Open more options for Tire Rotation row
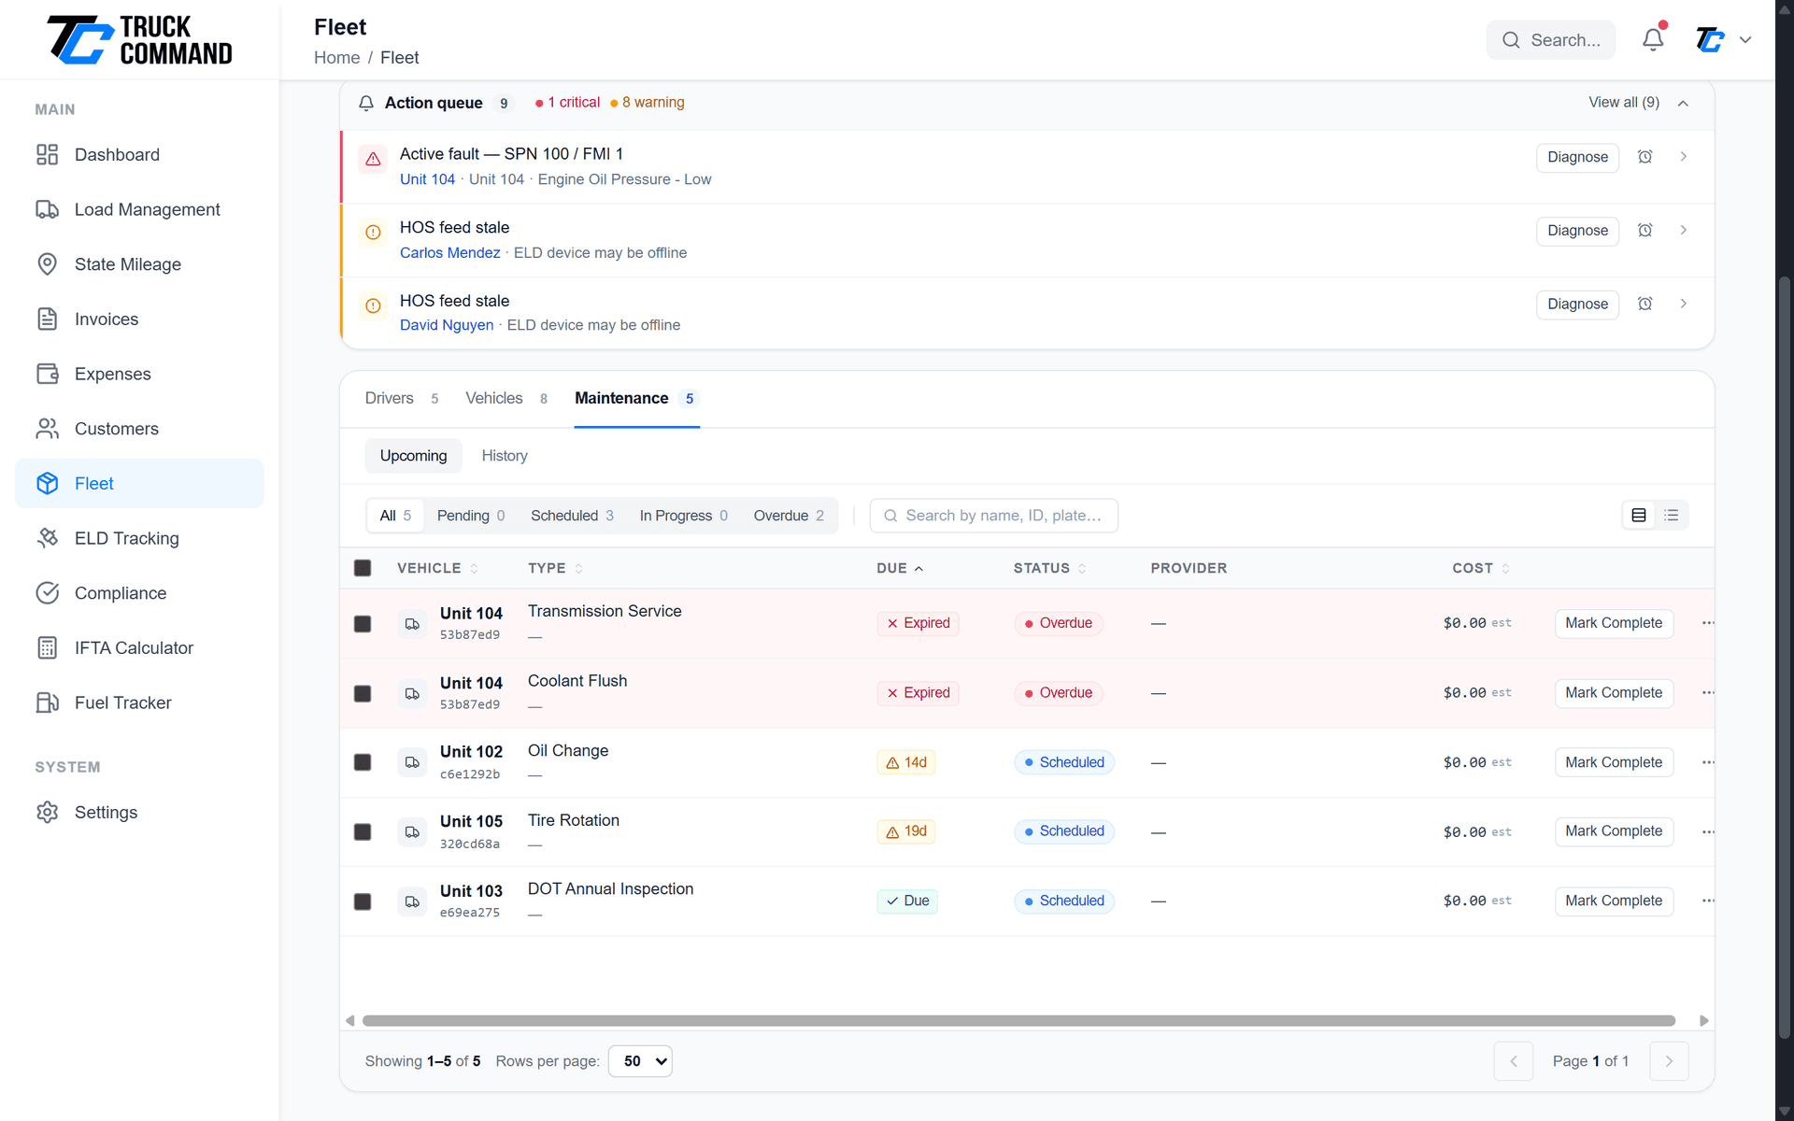This screenshot has width=1794, height=1121. 1707,831
